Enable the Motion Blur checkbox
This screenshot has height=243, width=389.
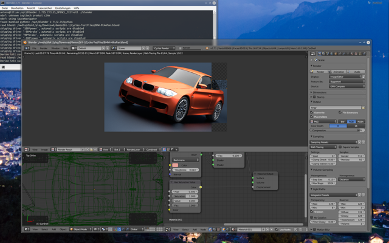coord(315,230)
